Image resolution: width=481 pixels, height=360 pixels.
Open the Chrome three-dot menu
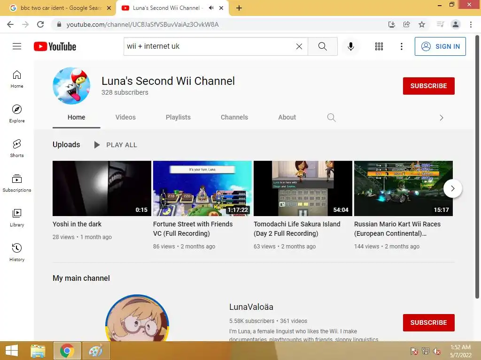pyautogui.click(x=471, y=24)
